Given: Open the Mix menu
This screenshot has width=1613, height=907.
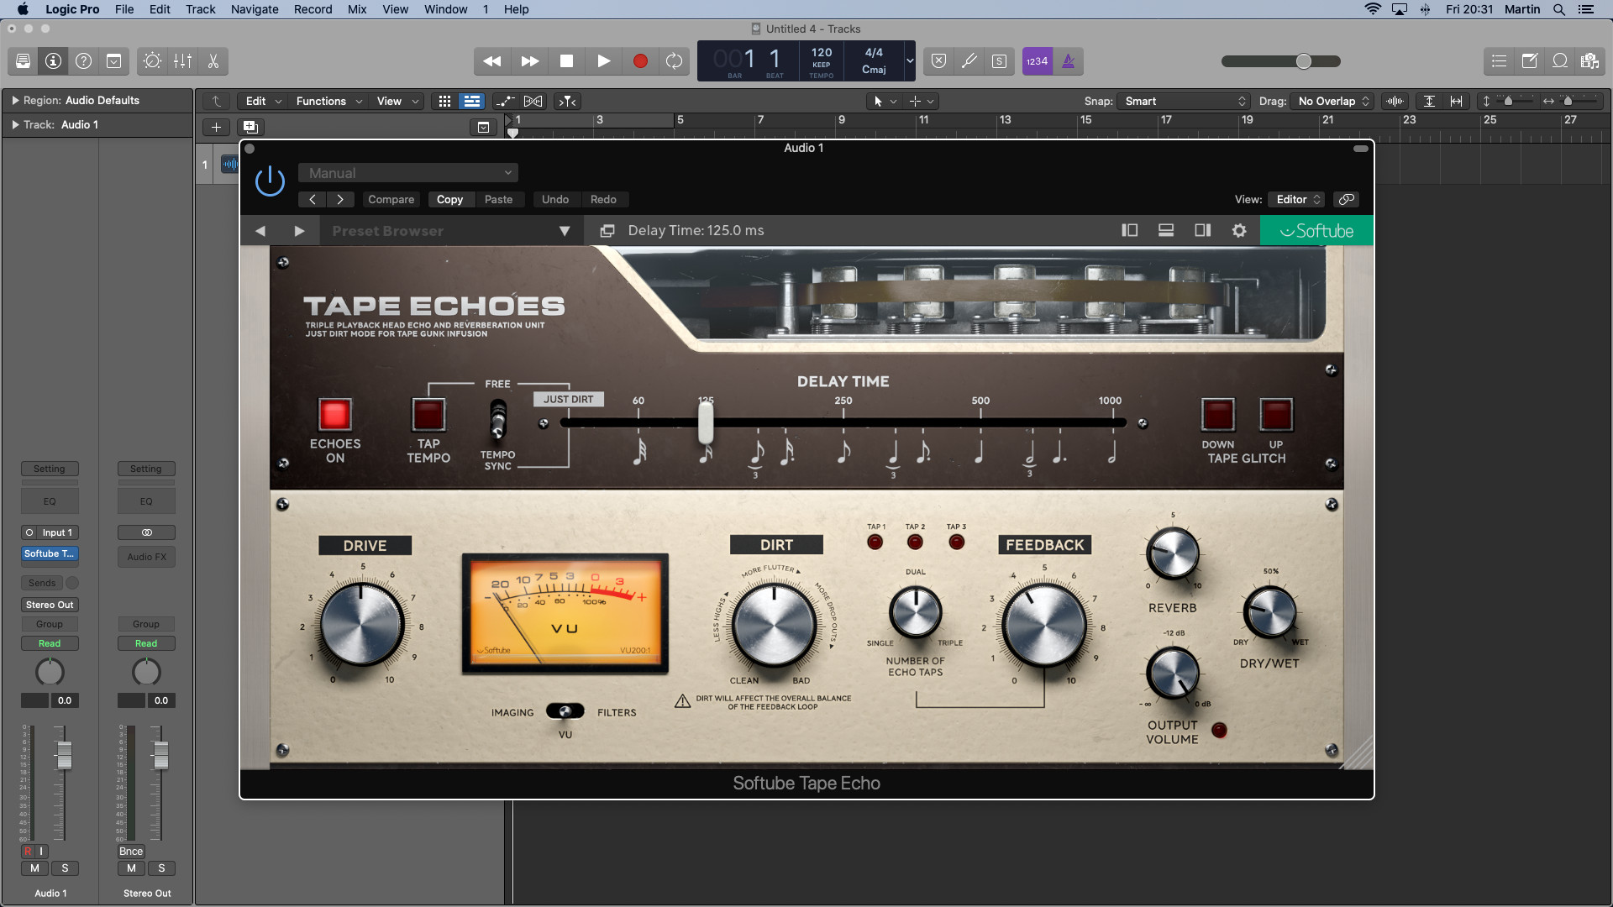Looking at the screenshot, I should pos(357,9).
